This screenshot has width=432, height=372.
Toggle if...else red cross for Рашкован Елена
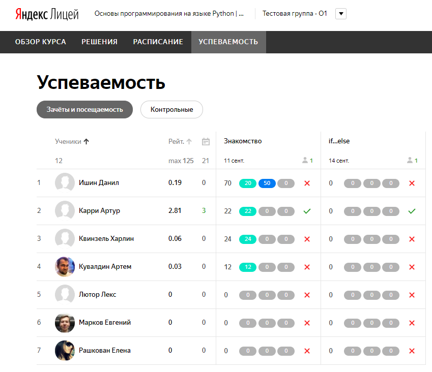(x=412, y=351)
